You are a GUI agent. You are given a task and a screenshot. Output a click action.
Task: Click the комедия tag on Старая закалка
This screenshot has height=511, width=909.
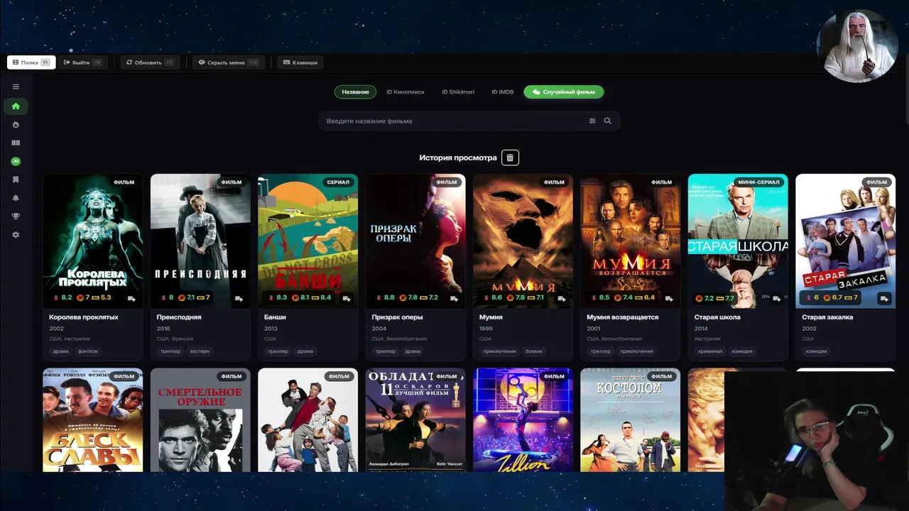coord(817,351)
